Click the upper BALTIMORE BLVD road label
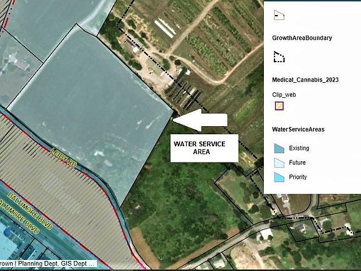 [x=29, y=211]
